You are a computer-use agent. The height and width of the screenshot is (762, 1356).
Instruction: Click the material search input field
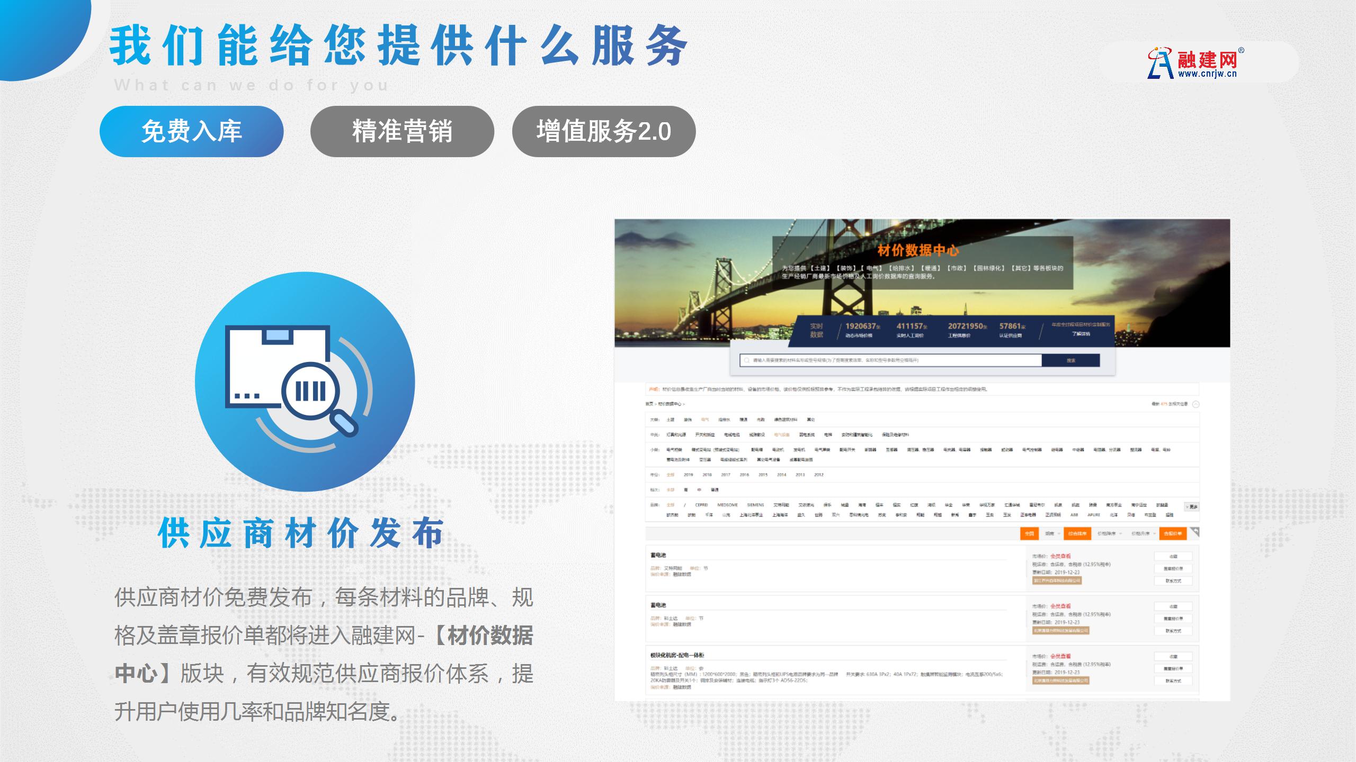(x=891, y=360)
